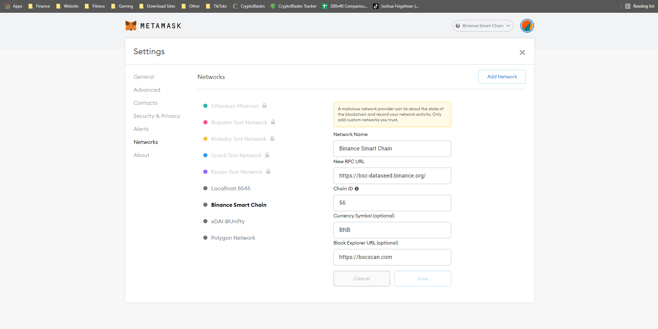Click the Chain ID info icon
The image size is (658, 329).
click(x=356, y=189)
